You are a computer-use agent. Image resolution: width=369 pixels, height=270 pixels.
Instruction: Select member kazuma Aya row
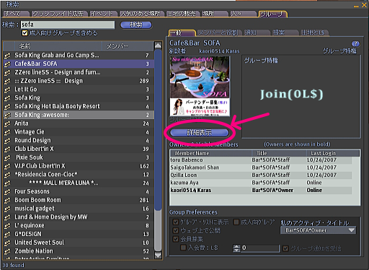click(261, 183)
